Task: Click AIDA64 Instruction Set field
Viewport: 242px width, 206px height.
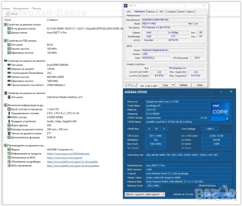Action: click(188, 157)
